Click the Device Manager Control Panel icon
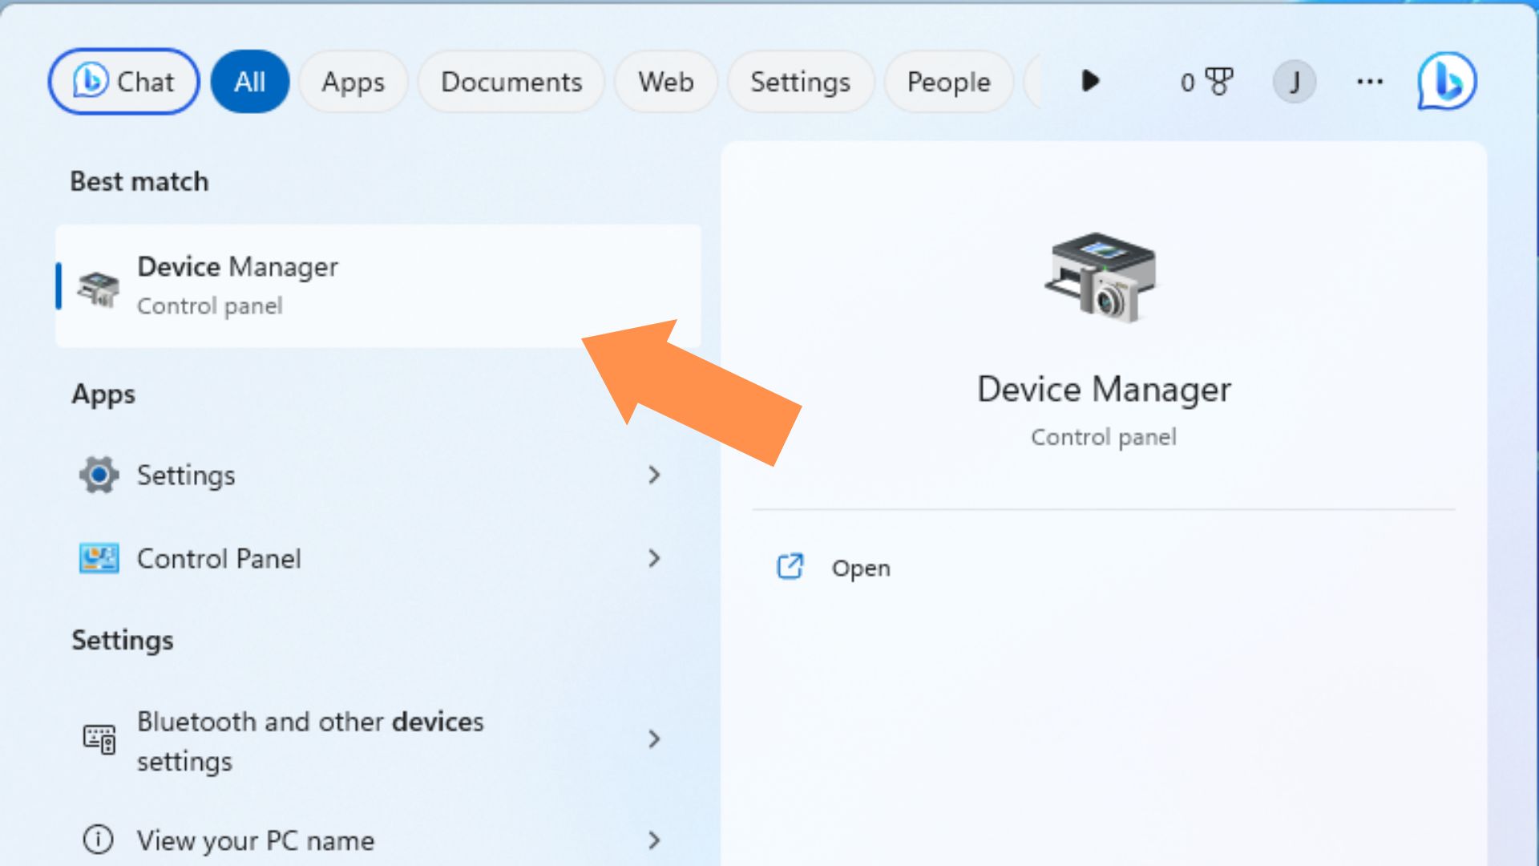This screenshot has width=1539, height=866. tap(99, 285)
